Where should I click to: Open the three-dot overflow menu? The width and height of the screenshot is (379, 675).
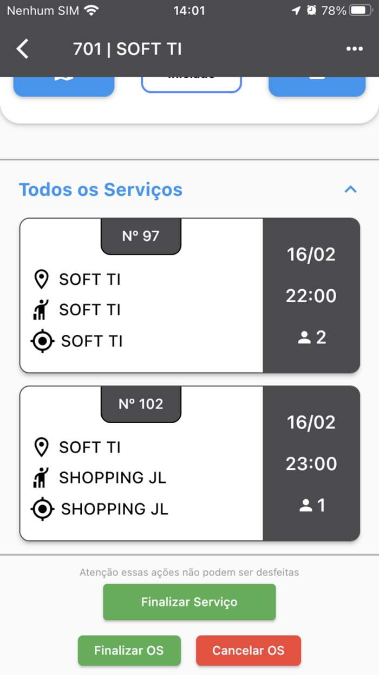pyautogui.click(x=354, y=49)
